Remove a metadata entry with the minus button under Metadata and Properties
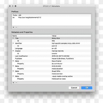Viewport: 103px width, 103px height. (x=16, y=83)
